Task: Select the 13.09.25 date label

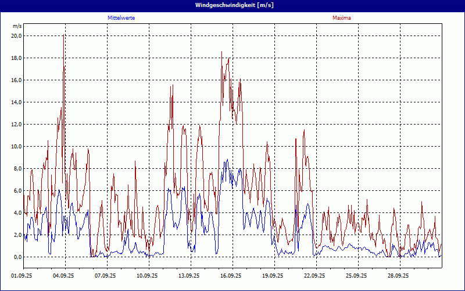Action: tap(189, 276)
